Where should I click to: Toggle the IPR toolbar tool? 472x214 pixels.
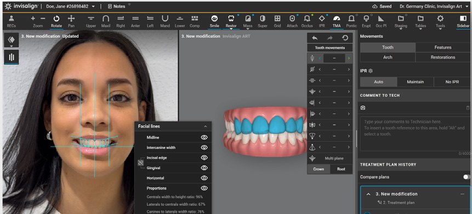[322, 21]
